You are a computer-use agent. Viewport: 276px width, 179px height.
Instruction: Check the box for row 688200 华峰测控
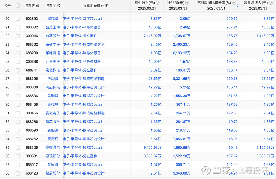[18, 53]
